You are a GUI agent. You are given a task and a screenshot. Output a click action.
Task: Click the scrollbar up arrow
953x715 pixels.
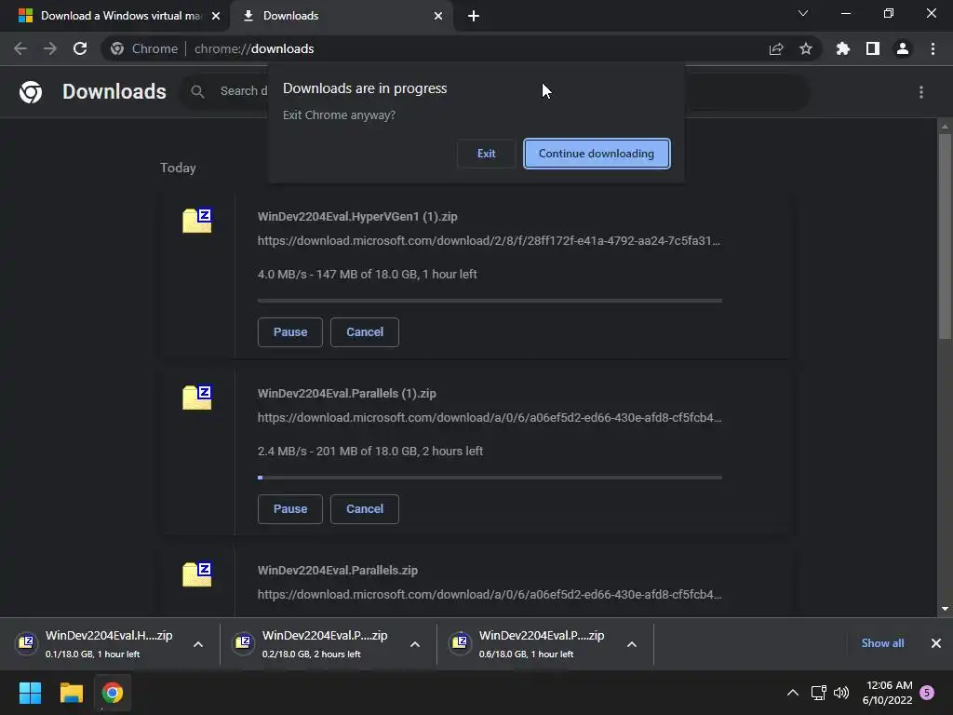pyautogui.click(x=945, y=127)
